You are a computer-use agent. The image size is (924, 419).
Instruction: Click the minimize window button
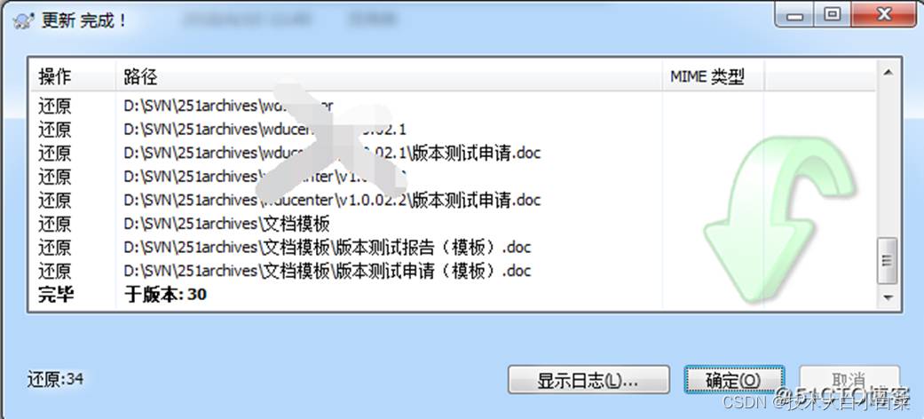(x=796, y=15)
